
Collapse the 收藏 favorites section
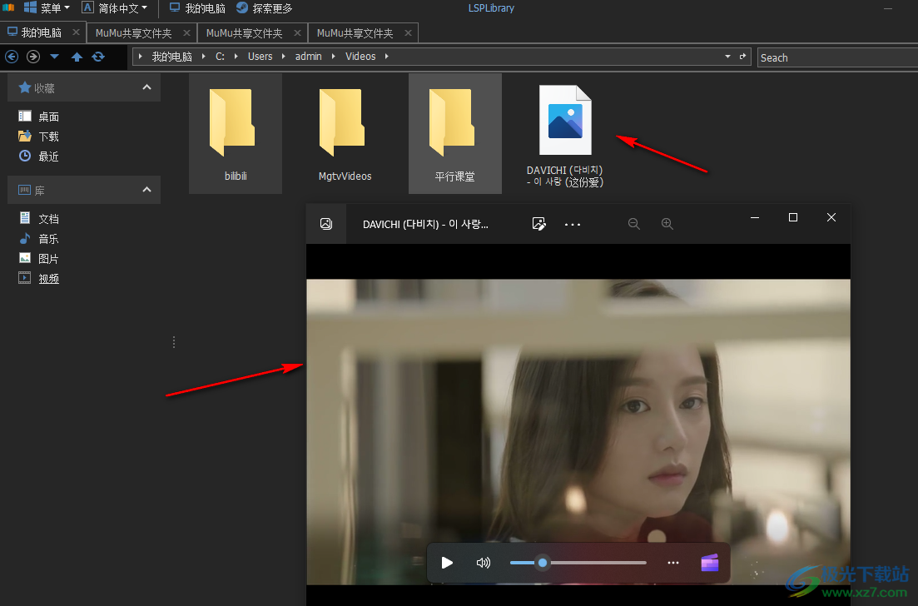[x=147, y=87]
